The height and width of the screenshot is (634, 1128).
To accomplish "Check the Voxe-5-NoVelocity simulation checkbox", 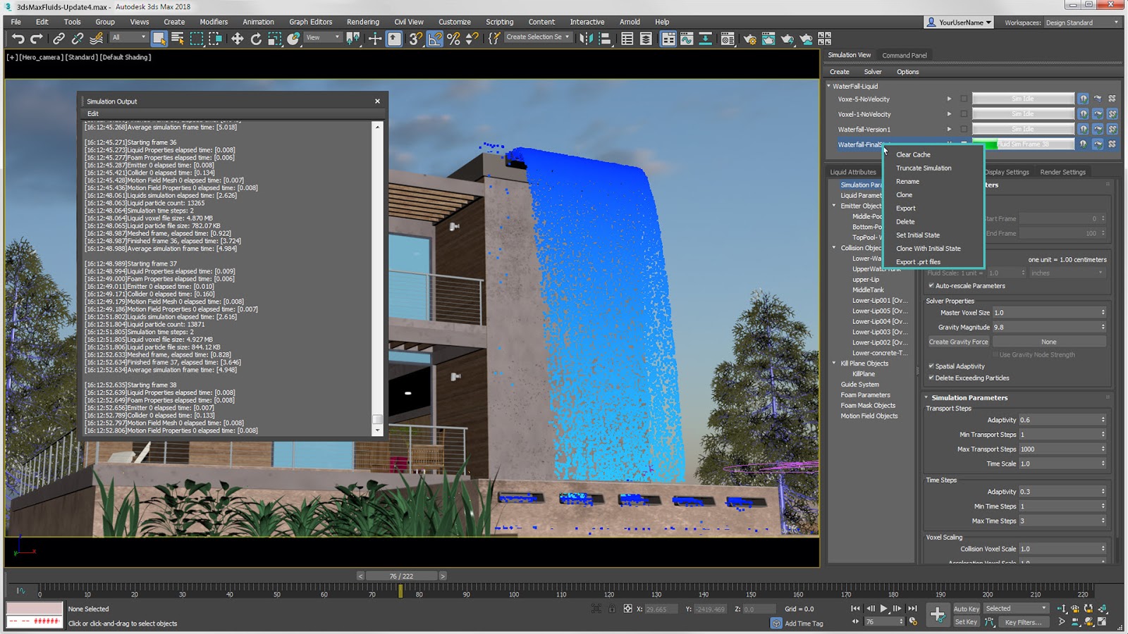I will pos(963,99).
